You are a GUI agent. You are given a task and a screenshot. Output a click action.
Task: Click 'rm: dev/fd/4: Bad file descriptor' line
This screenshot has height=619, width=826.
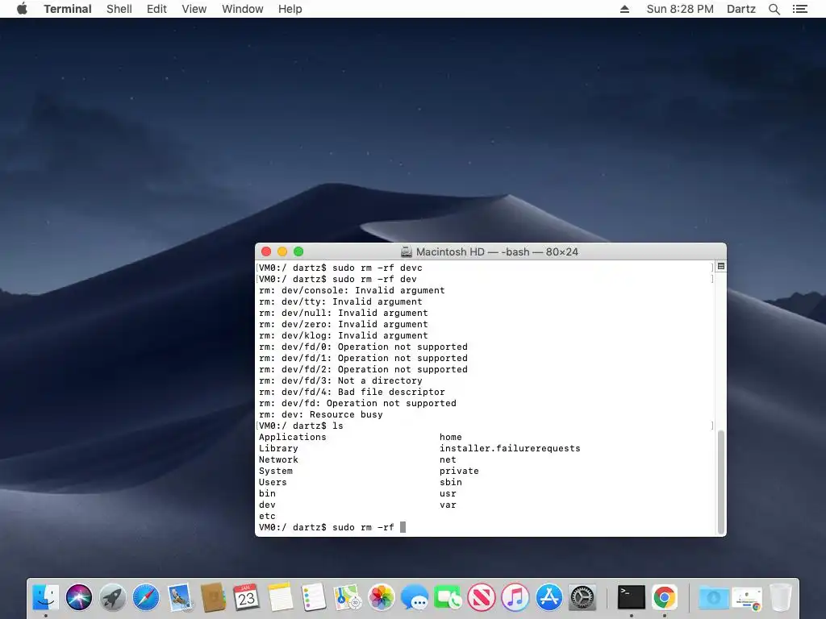(352, 393)
